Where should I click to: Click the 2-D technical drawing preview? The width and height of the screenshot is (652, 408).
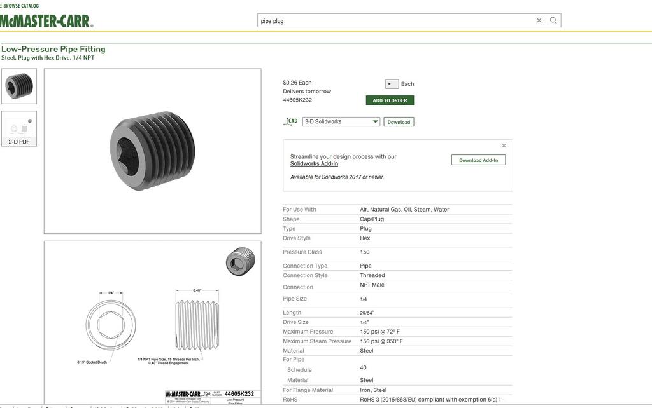click(153, 322)
